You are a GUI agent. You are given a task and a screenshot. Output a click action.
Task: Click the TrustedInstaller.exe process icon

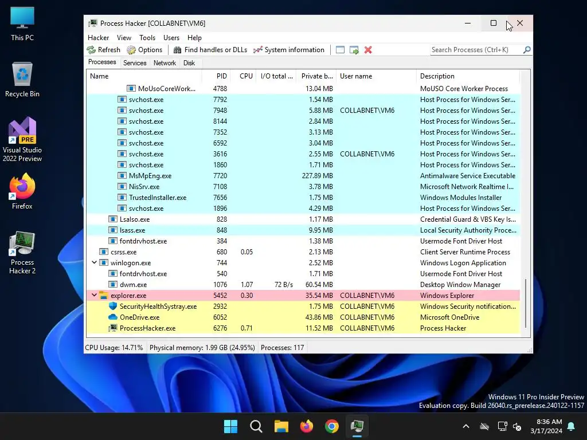122,197
